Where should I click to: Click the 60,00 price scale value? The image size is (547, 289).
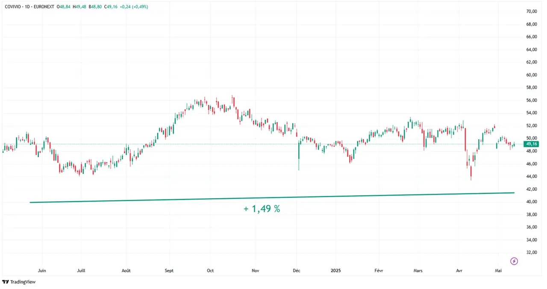click(x=532, y=75)
